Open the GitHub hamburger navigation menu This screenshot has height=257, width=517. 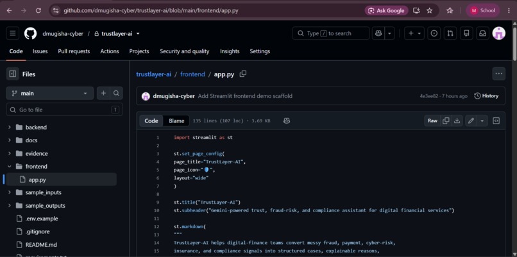pos(13,33)
